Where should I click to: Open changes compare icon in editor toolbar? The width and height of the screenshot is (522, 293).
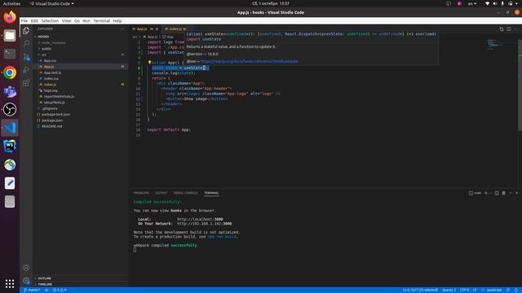coord(502,29)
